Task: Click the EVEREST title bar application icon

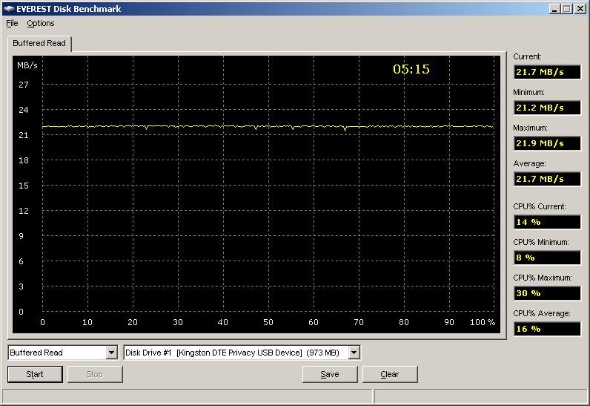Action: pyautogui.click(x=9, y=9)
